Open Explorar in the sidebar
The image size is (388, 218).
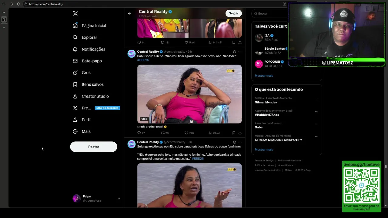[85, 37]
